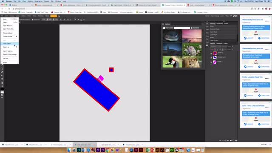Choose Save as PSD from File menu
This screenshot has height=153, width=272.
[9, 44]
